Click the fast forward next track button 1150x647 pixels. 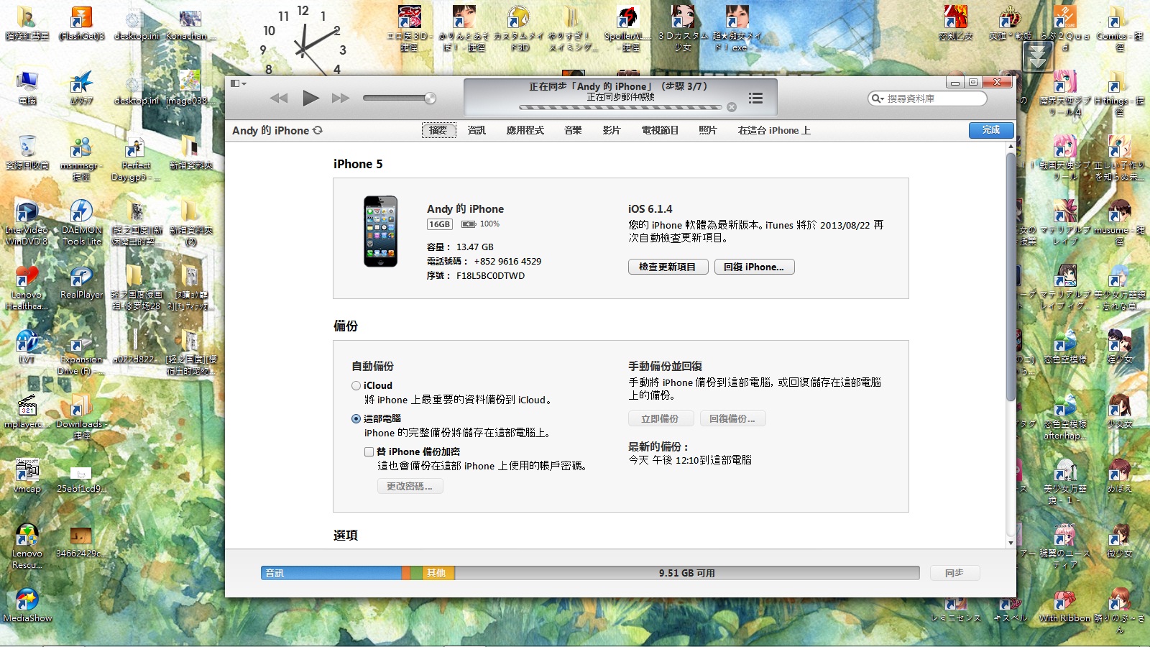[x=341, y=98]
